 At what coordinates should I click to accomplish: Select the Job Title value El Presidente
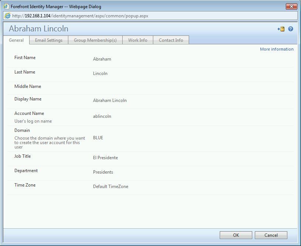click(x=105, y=157)
